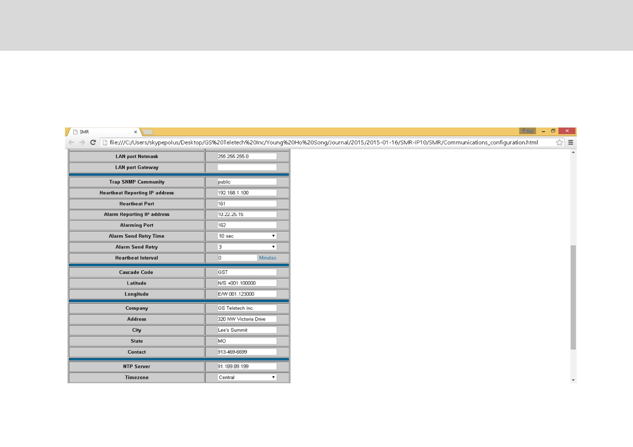This screenshot has height=447, width=633.
Task: Go forward to the next page
Action: tap(82, 142)
